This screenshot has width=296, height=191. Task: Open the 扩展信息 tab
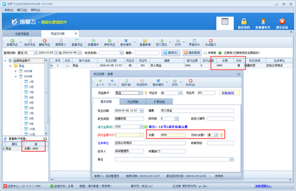159,102
